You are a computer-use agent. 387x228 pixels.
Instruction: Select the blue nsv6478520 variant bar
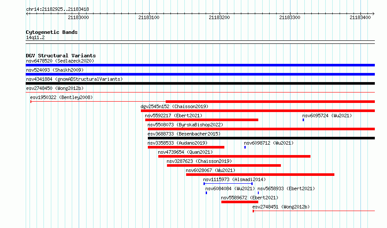[x=200, y=65]
